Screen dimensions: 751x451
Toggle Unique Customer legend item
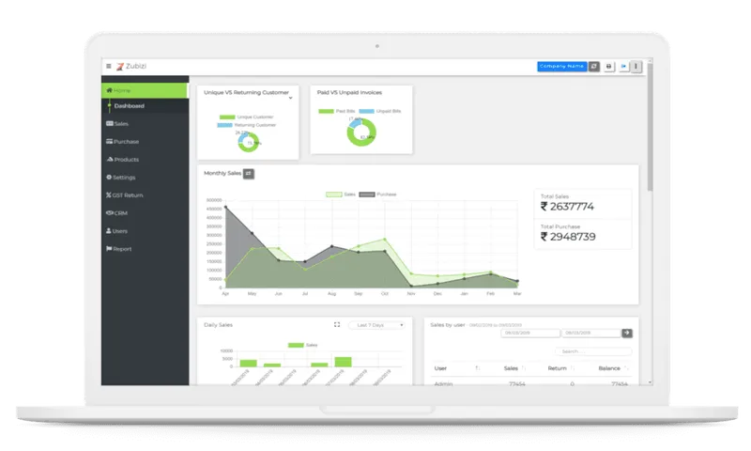point(246,117)
